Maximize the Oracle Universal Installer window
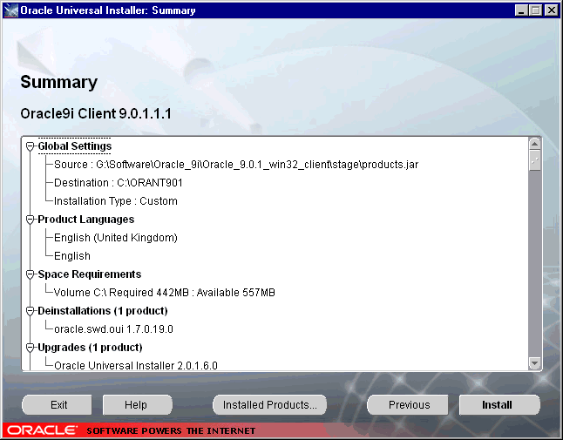Screen dimensions: 563x440 536,10
